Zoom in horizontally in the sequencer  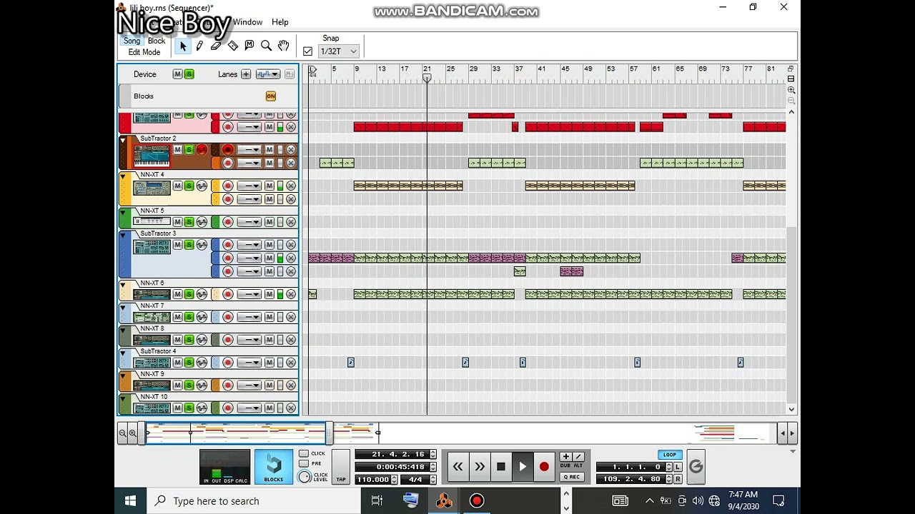coord(132,433)
